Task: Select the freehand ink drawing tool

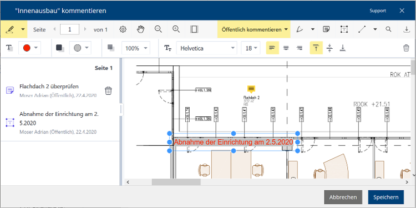Action: [300, 29]
